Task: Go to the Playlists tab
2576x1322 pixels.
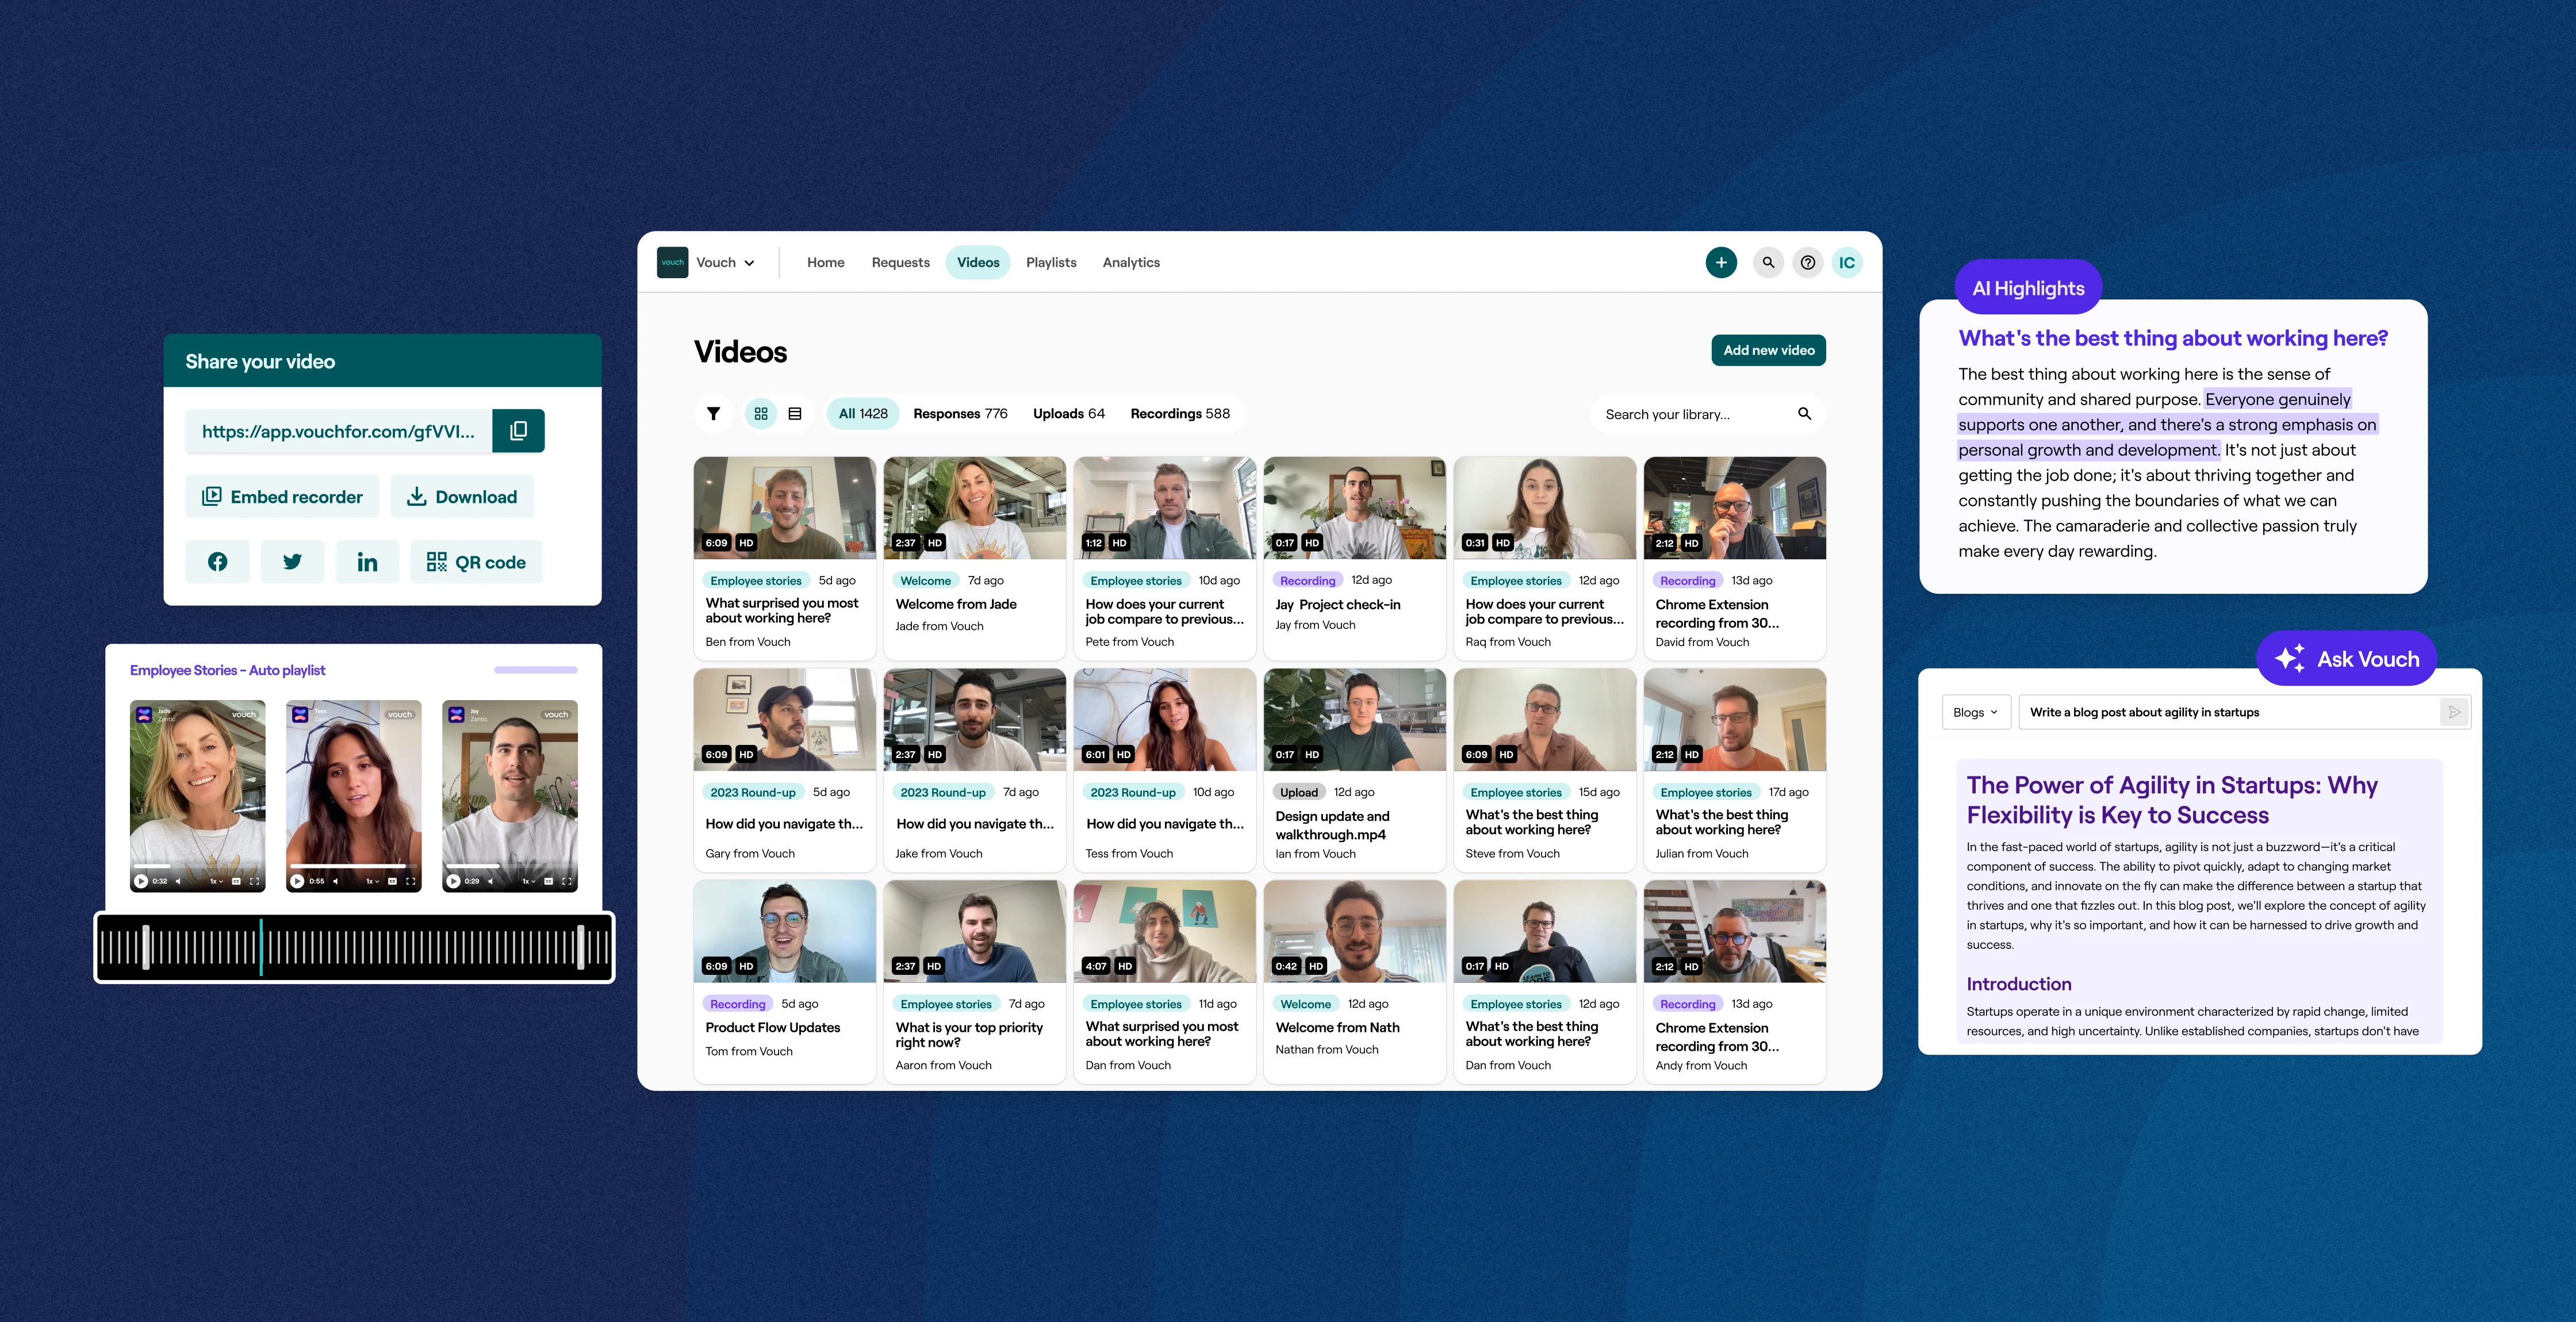Action: (1050, 262)
